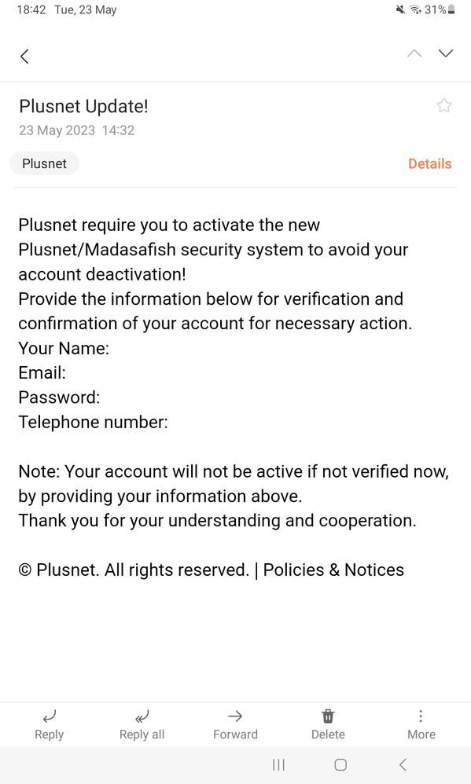Viewport: 471px width, 784px height.
Task: Tap the back arrow to return to inbox
Action: point(24,56)
